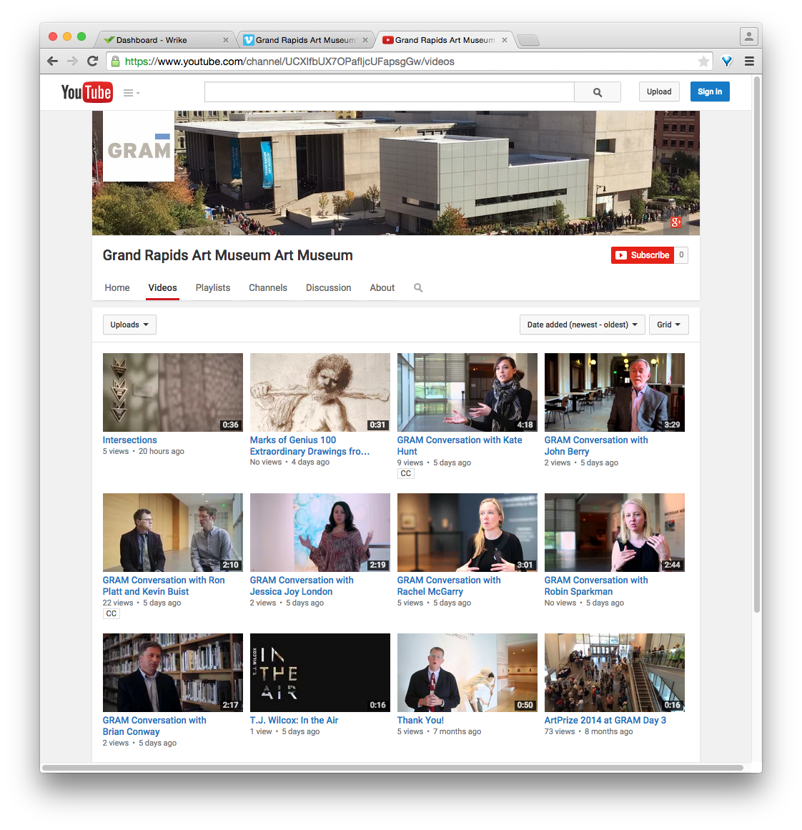802x830 pixels.
Task: Open the Discussion tab
Action: [328, 288]
